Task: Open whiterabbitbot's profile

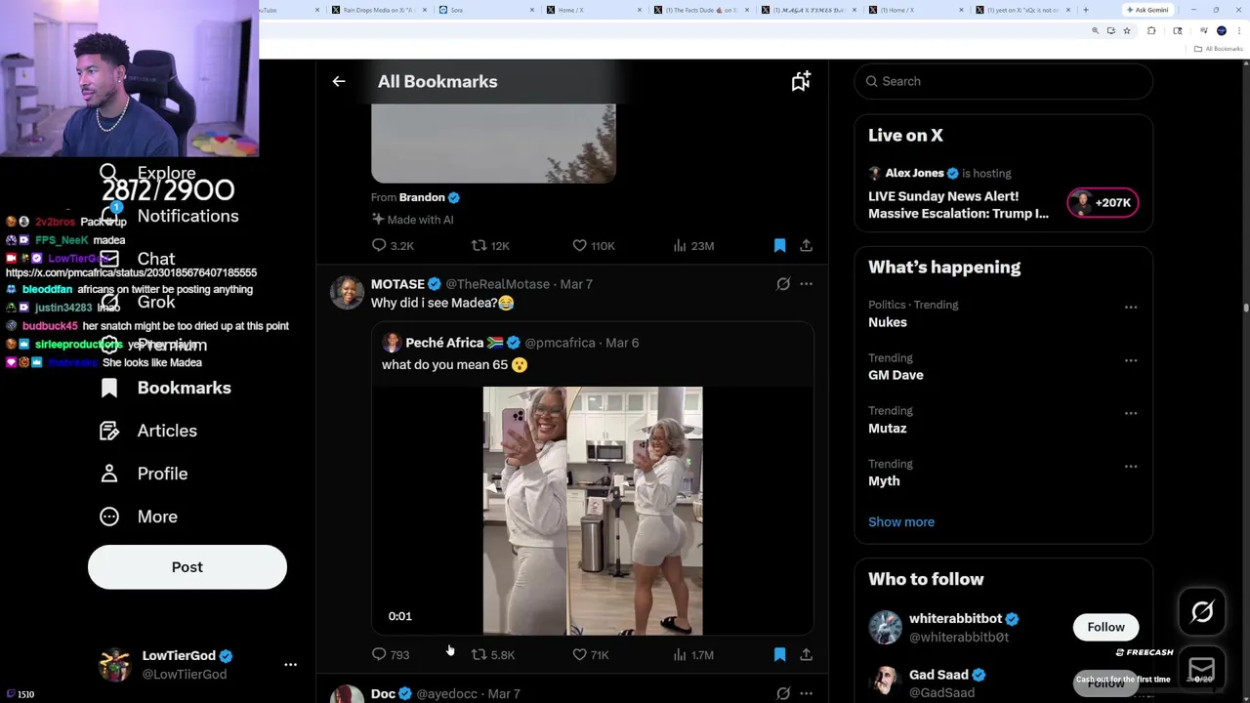Action: click(x=955, y=619)
